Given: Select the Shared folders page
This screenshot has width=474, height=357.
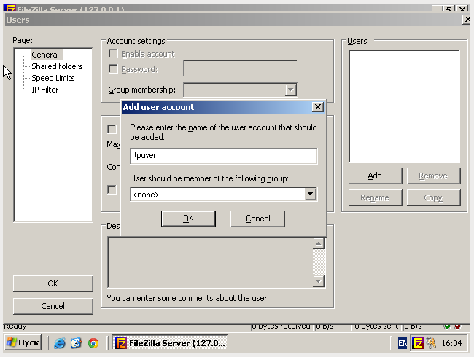Looking at the screenshot, I should [57, 66].
